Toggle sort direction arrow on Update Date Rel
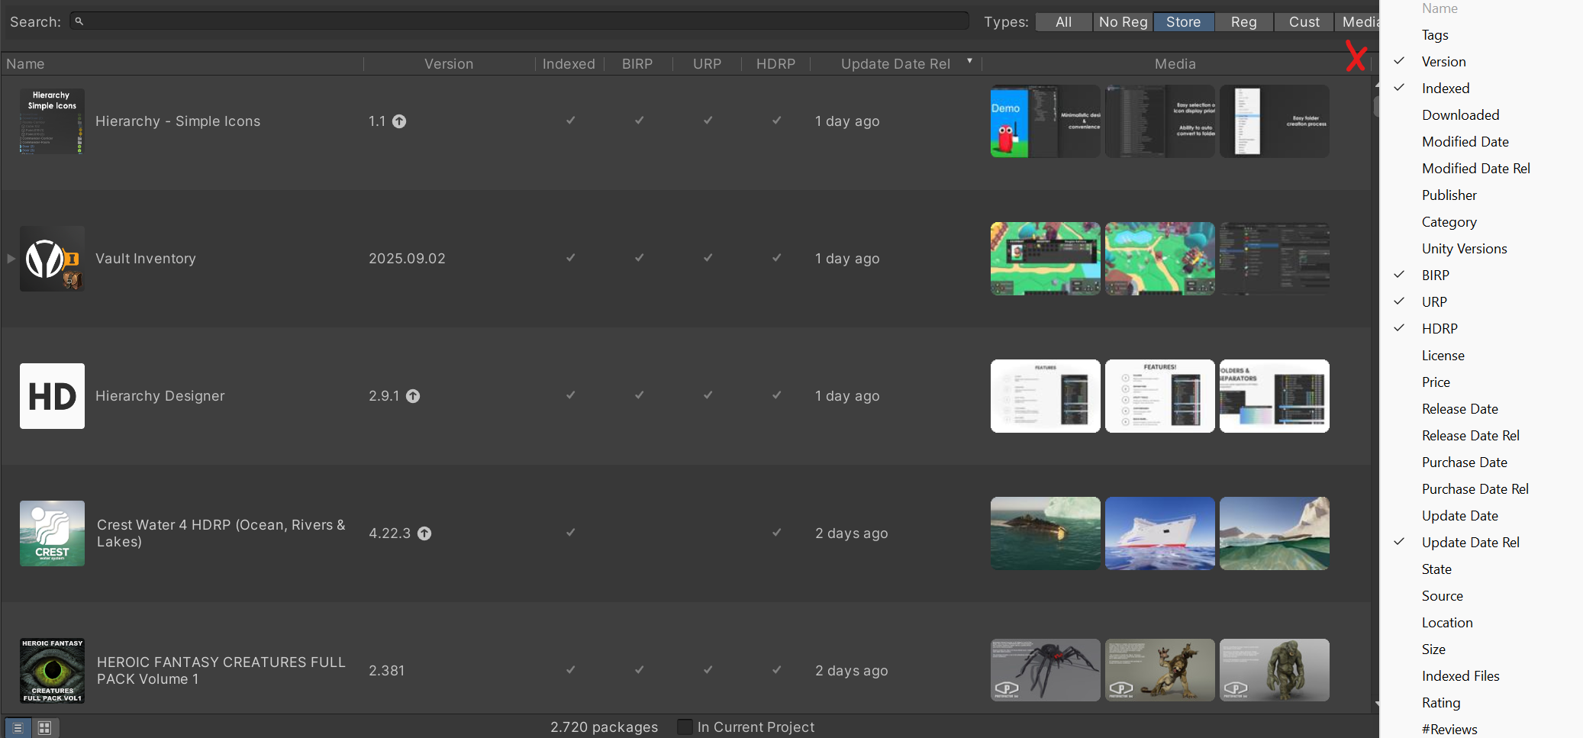The image size is (1583, 738). [970, 61]
